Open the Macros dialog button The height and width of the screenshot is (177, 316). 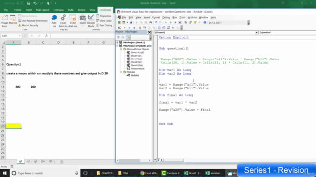coord(13,20)
